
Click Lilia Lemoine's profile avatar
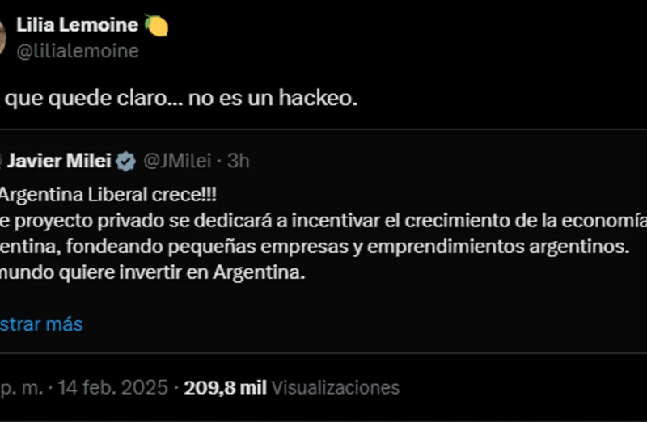pyautogui.click(x=3, y=36)
